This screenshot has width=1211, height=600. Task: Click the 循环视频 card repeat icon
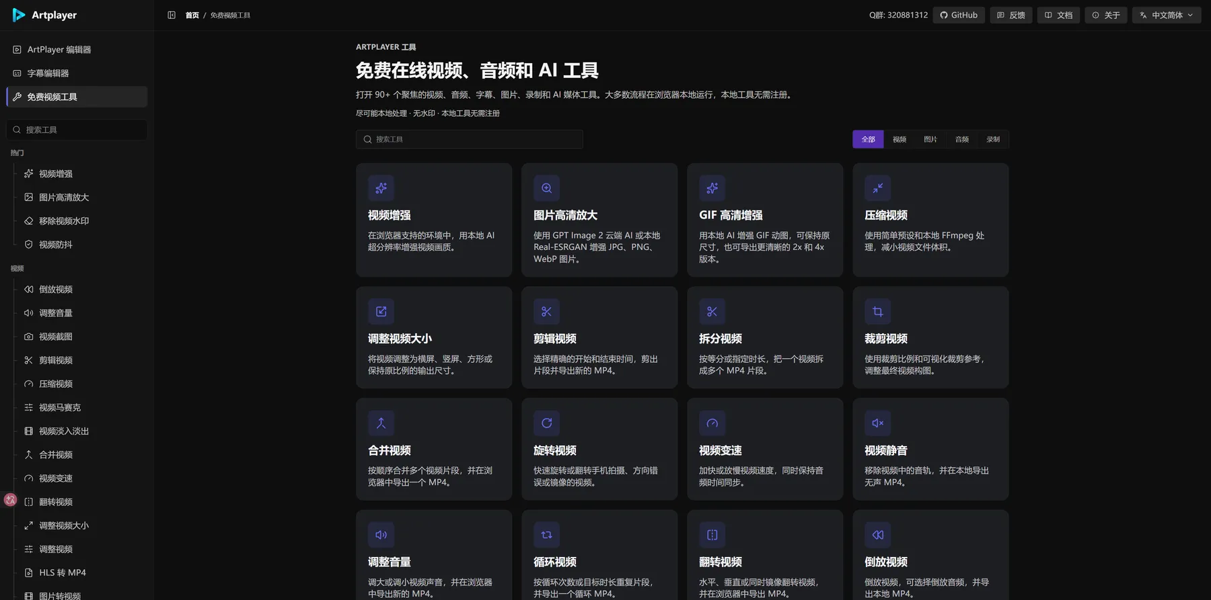coord(546,535)
